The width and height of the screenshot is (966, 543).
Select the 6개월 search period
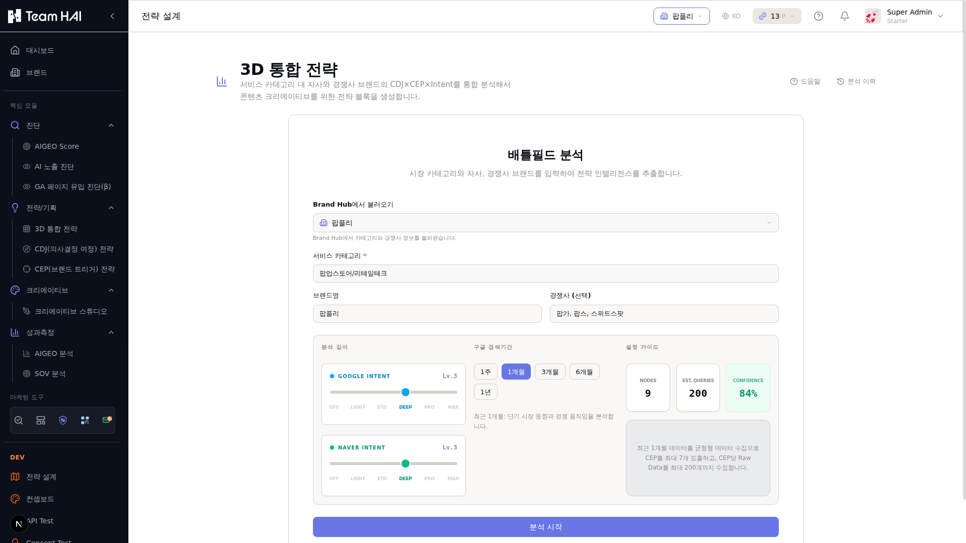coord(585,372)
